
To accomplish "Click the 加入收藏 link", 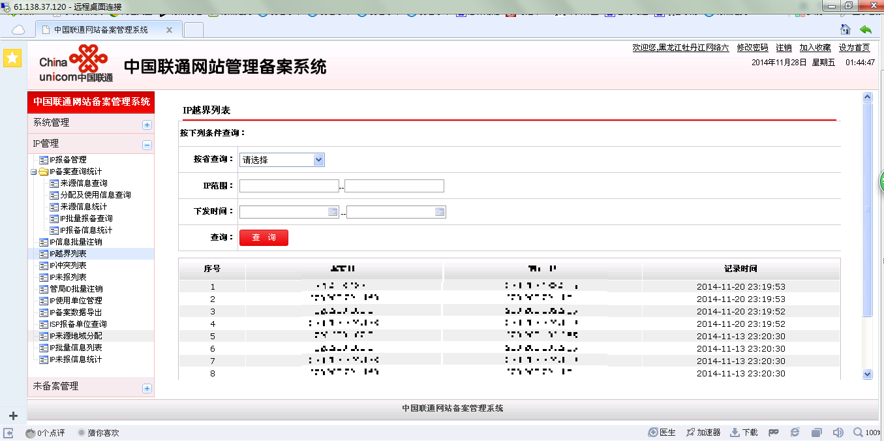I will (815, 48).
